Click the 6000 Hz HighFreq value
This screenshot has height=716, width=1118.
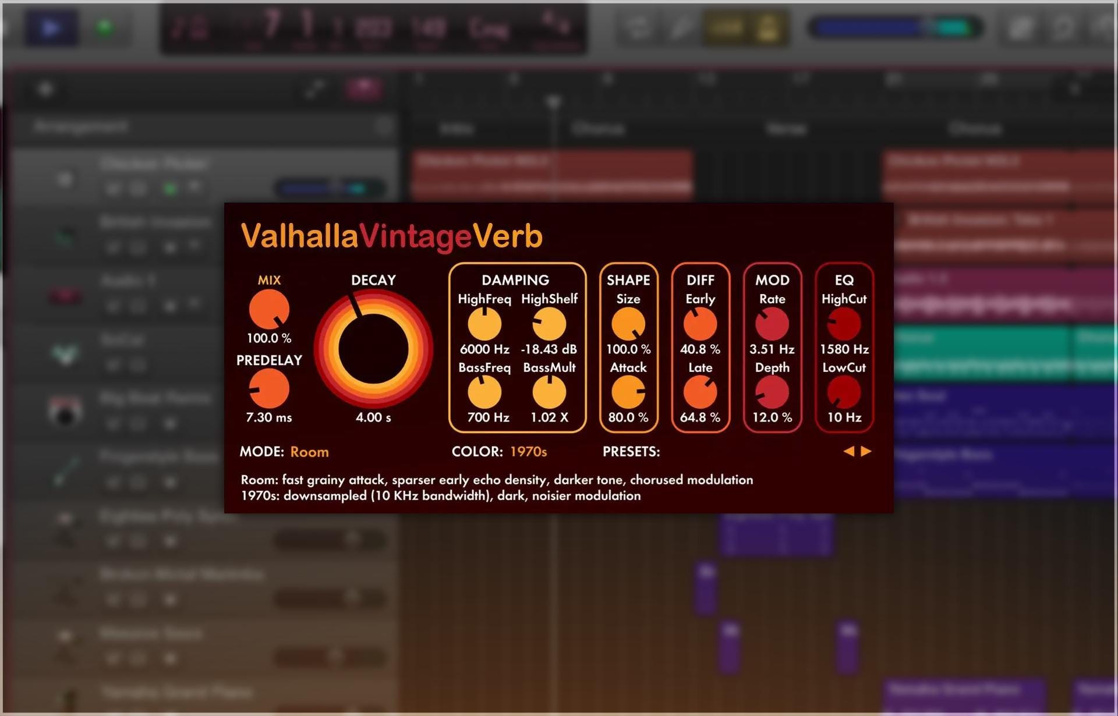coord(484,349)
